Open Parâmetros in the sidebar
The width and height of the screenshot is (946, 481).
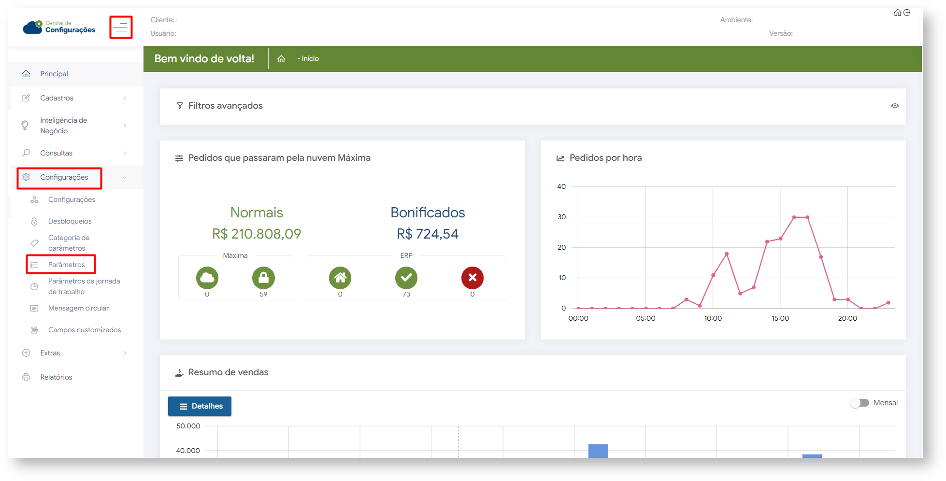tap(67, 265)
